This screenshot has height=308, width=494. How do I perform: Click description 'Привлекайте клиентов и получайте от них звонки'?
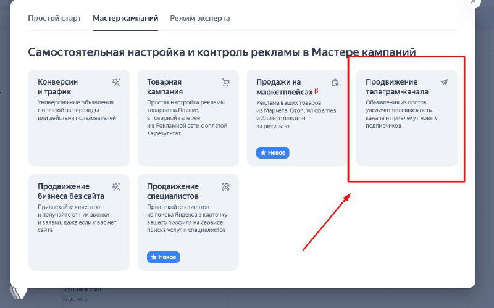[77, 219]
